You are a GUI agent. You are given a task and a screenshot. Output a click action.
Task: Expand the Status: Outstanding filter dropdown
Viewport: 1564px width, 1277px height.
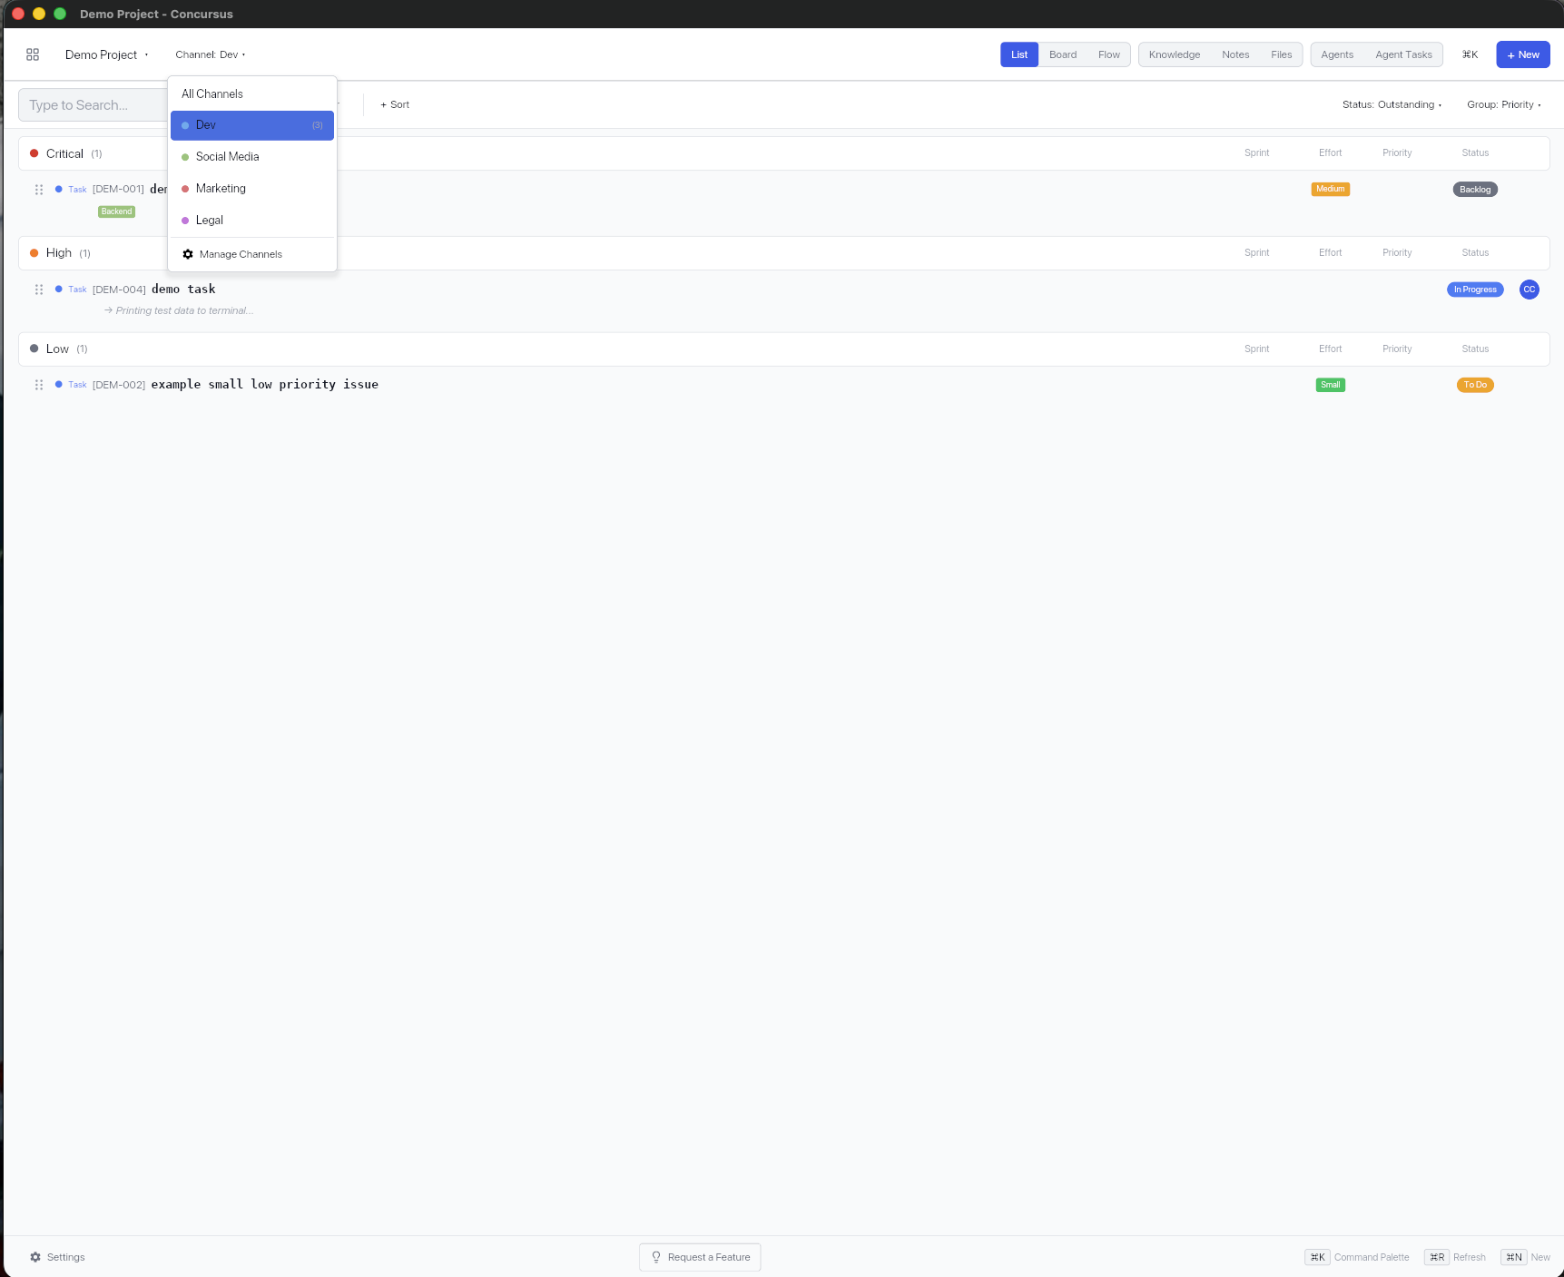click(1392, 104)
